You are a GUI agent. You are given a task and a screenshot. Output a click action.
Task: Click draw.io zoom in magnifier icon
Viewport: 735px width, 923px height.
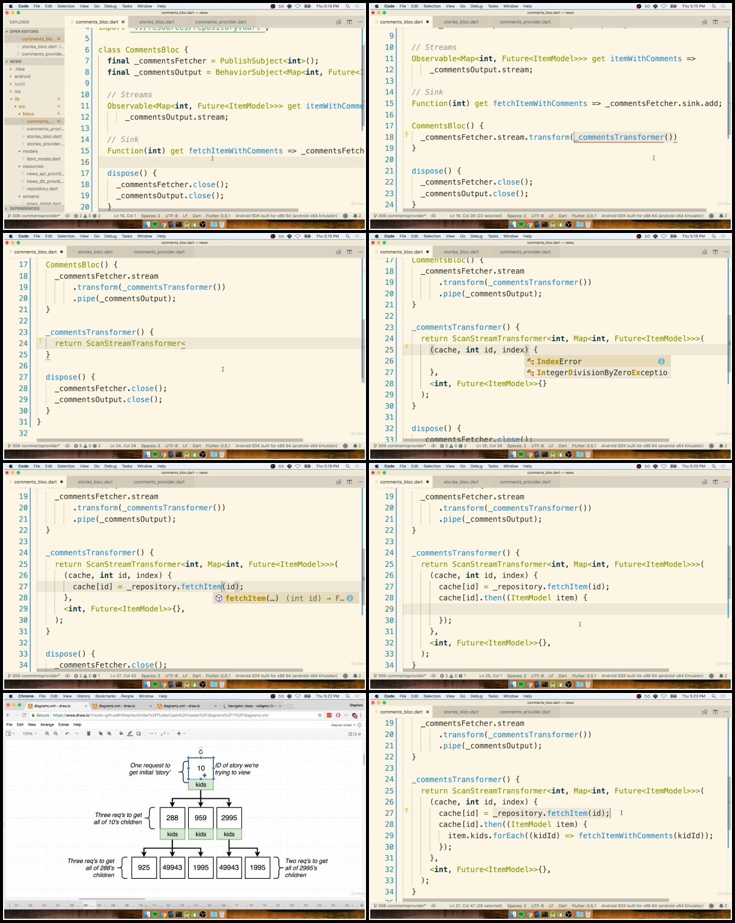pyautogui.click(x=47, y=734)
